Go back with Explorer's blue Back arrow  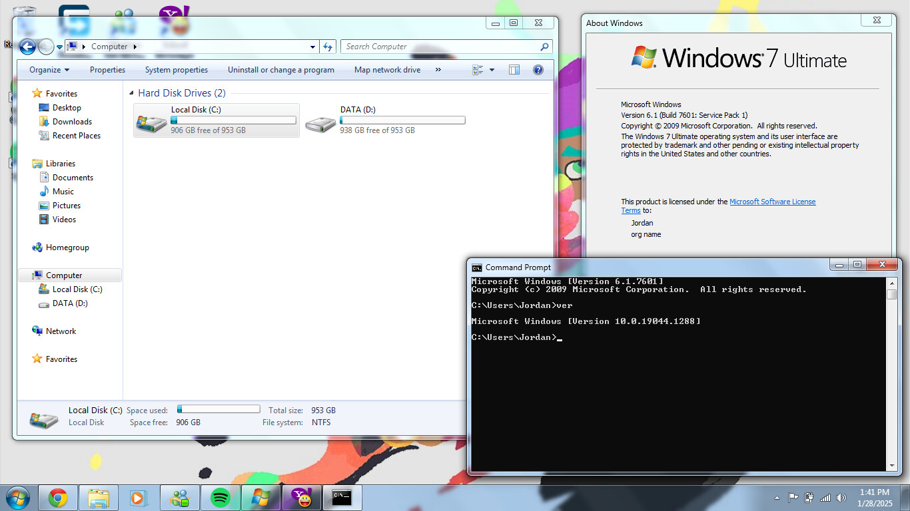click(27, 47)
